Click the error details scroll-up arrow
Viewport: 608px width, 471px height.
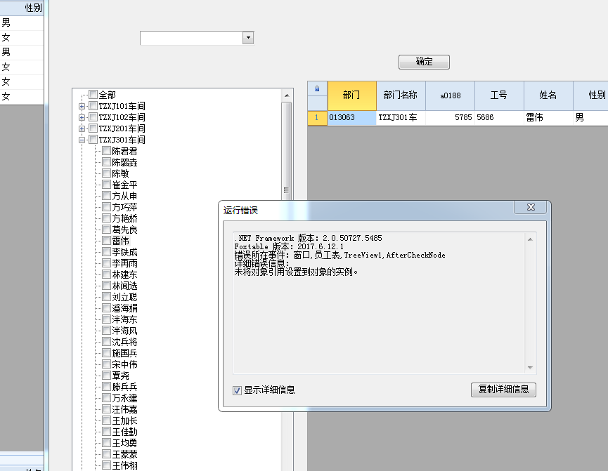pos(531,238)
